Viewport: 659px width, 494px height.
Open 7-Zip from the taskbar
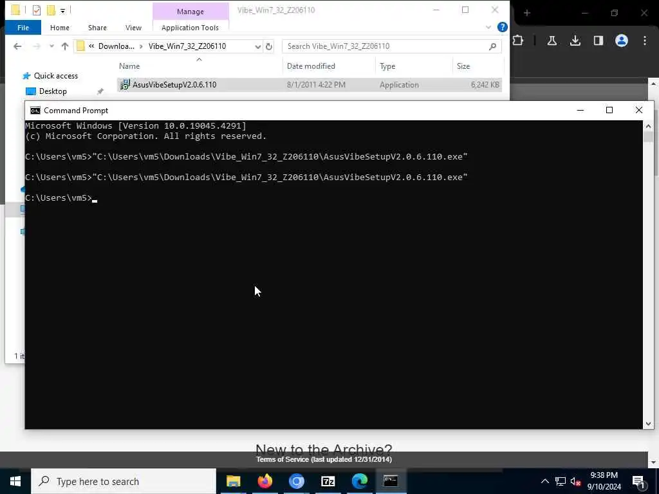pyautogui.click(x=328, y=481)
